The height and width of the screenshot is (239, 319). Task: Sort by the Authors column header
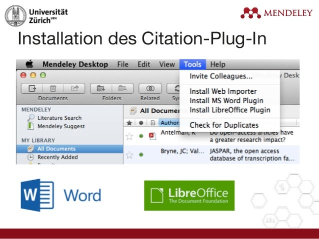(169, 123)
